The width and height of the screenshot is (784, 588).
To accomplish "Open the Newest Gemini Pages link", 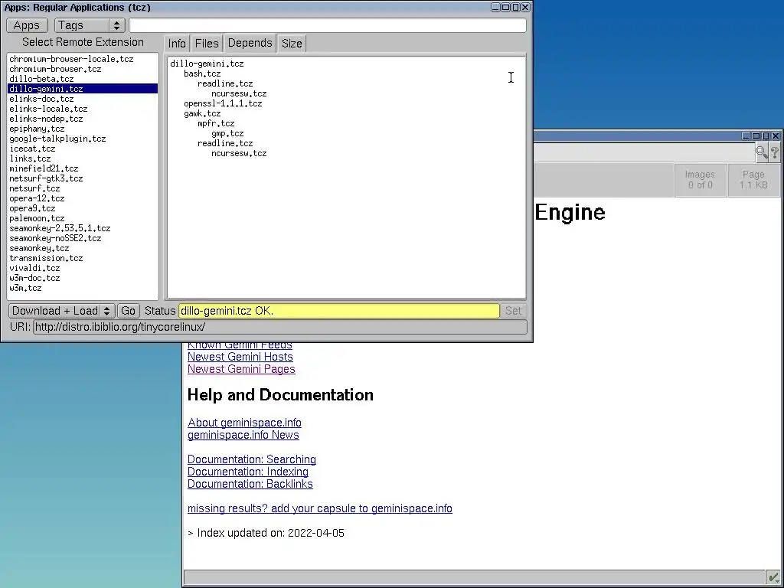I will tap(241, 369).
